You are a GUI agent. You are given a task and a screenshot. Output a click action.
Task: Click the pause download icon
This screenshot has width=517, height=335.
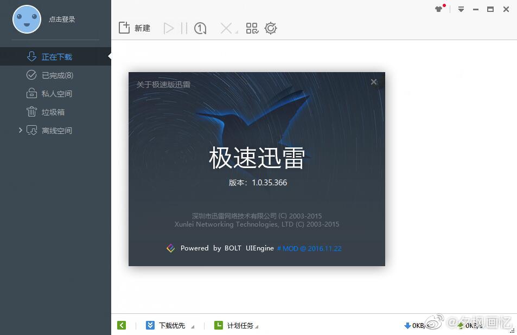tap(184, 28)
